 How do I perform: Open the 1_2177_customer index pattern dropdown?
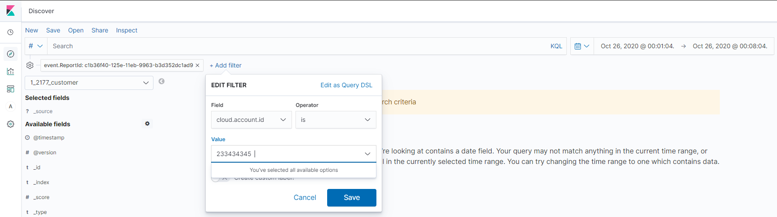pyautogui.click(x=89, y=82)
